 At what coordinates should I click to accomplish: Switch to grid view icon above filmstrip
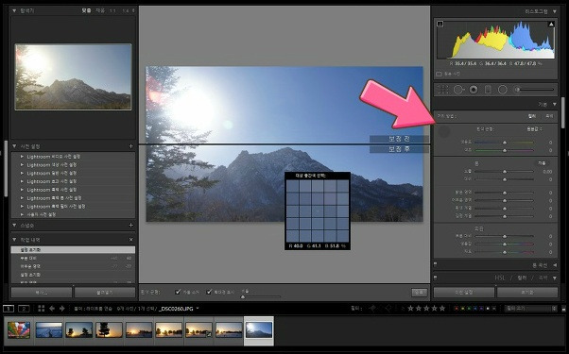tap(42, 309)
